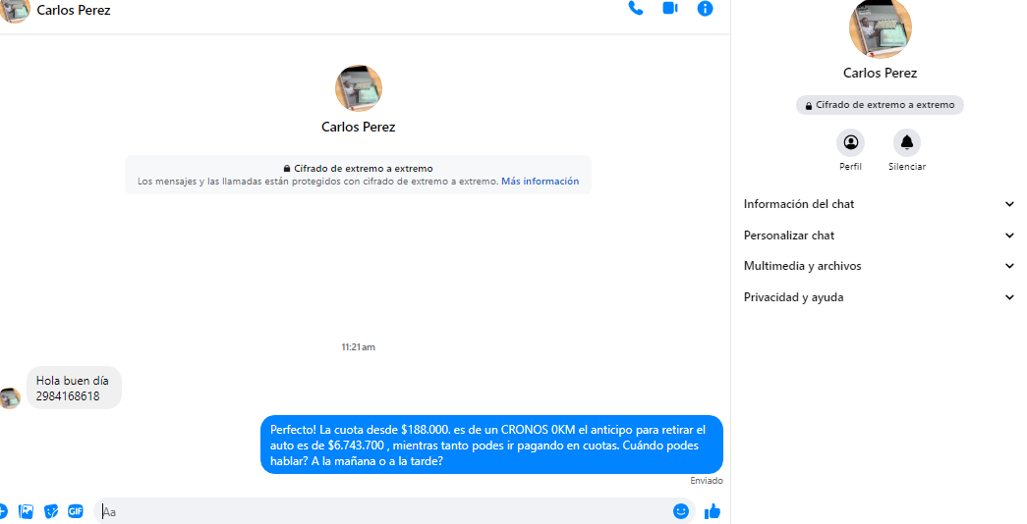The height and width of the screenshot is (524, 1027).
Task: Attach a photo or file to the message
Action: pos(27,511)
